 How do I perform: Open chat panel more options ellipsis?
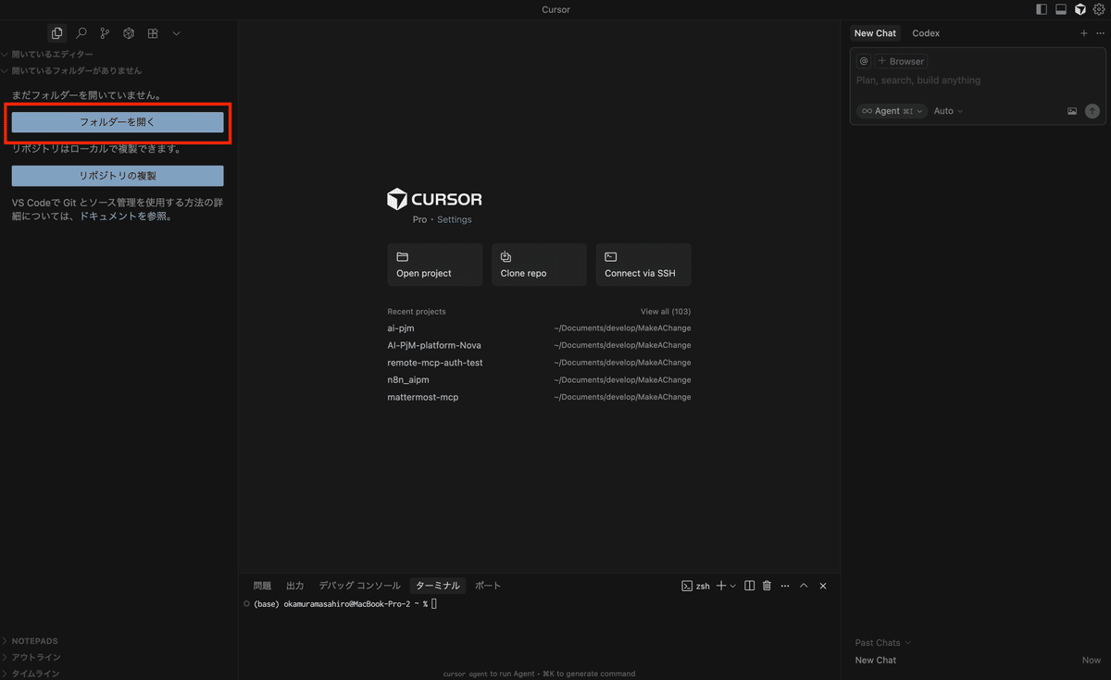1100,33
